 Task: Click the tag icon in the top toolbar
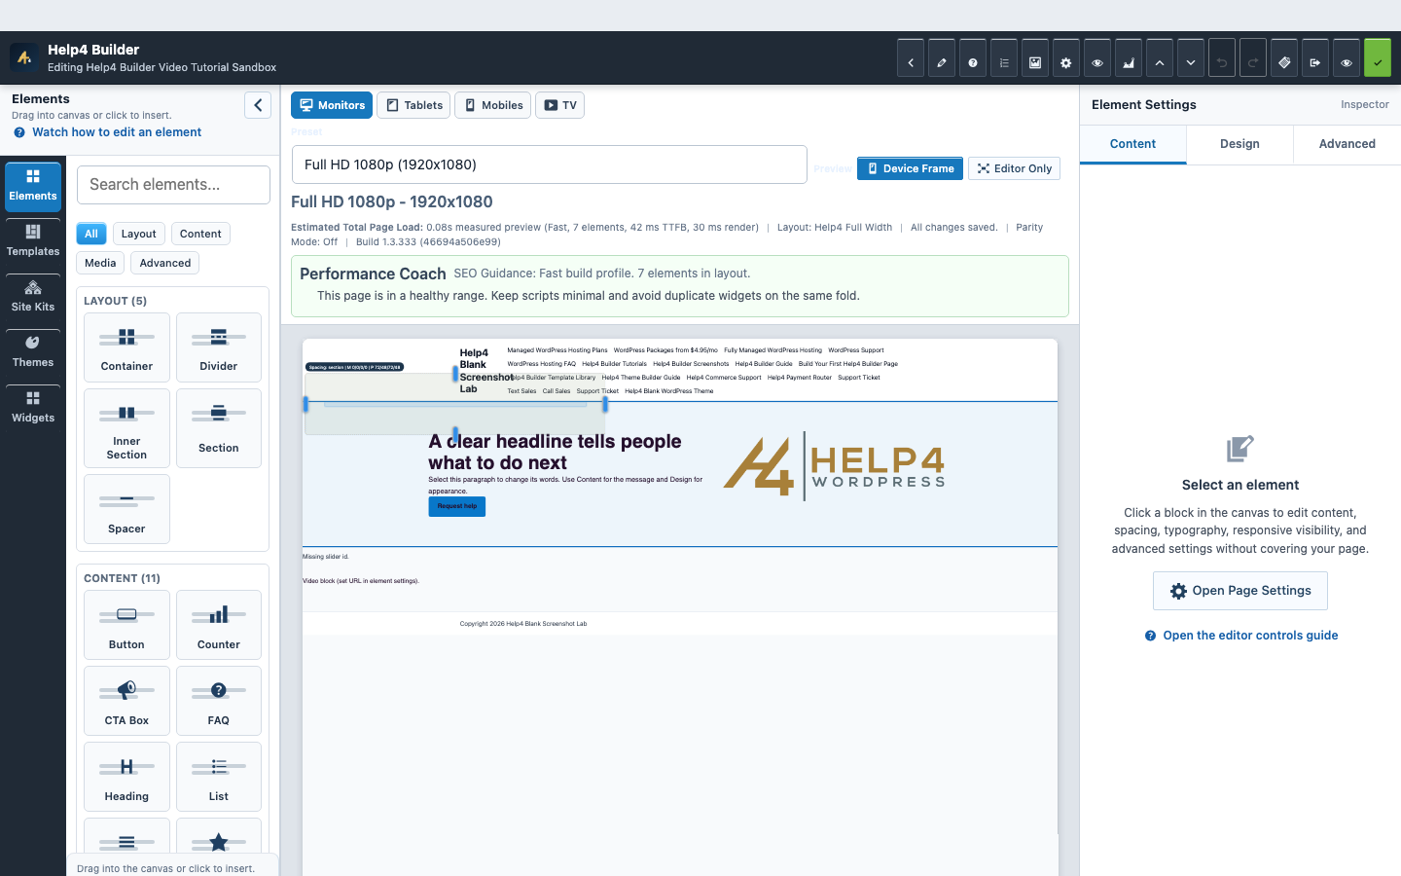[1284, 58]
